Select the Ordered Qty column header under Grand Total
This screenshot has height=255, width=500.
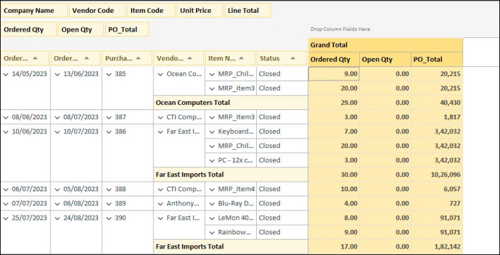(334, 59)
